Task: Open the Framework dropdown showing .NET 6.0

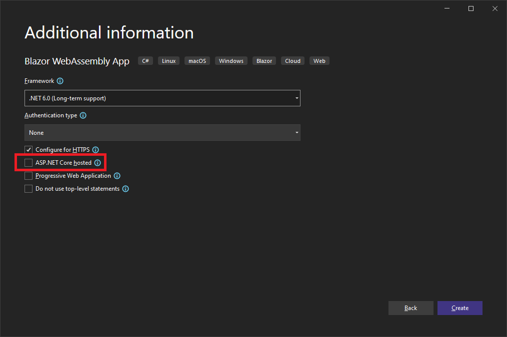Action: click(162, 98)
